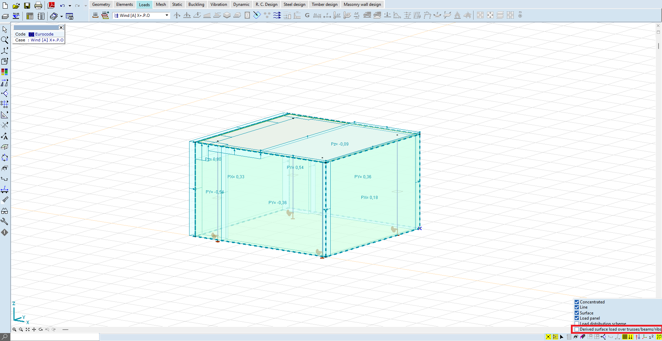Open the Masonry wall design tab
662x341 pixels.
362,4
